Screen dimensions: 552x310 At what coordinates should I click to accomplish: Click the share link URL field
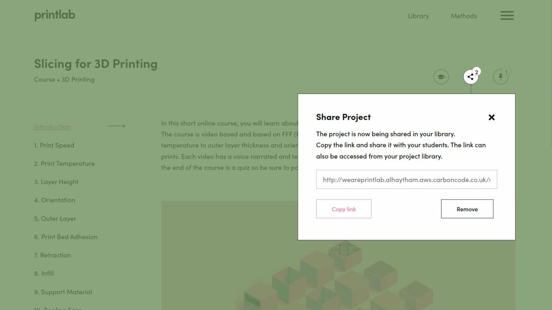[406, 180]
